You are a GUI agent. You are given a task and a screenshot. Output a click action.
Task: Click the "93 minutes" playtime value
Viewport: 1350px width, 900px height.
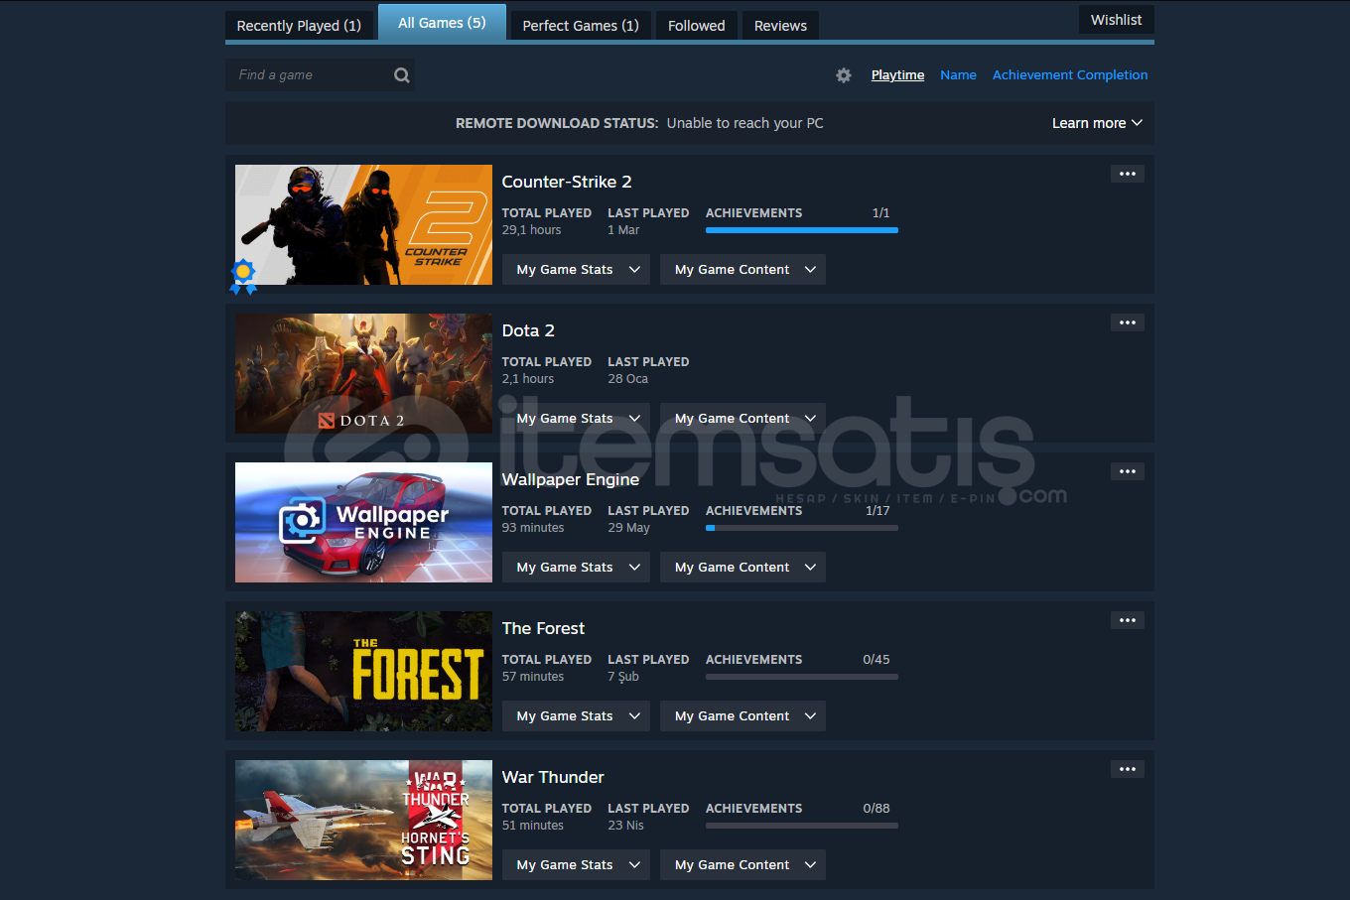pyautogui.click(x=533, y=528)
